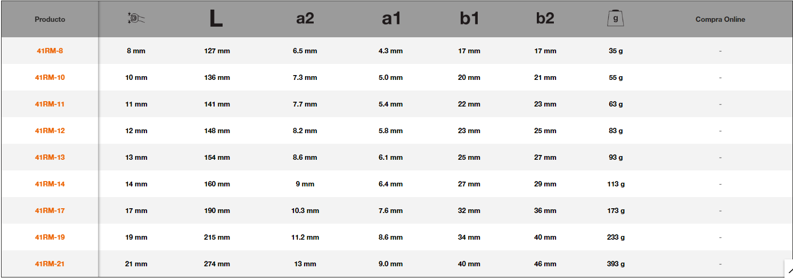Click the Producto column header

[50, 20]
